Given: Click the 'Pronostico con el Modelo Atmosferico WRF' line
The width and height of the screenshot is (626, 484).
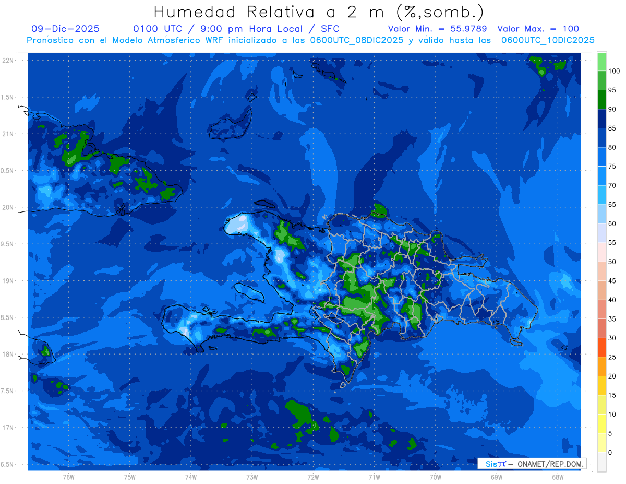Looking at the screenshot, I should 126,40.
